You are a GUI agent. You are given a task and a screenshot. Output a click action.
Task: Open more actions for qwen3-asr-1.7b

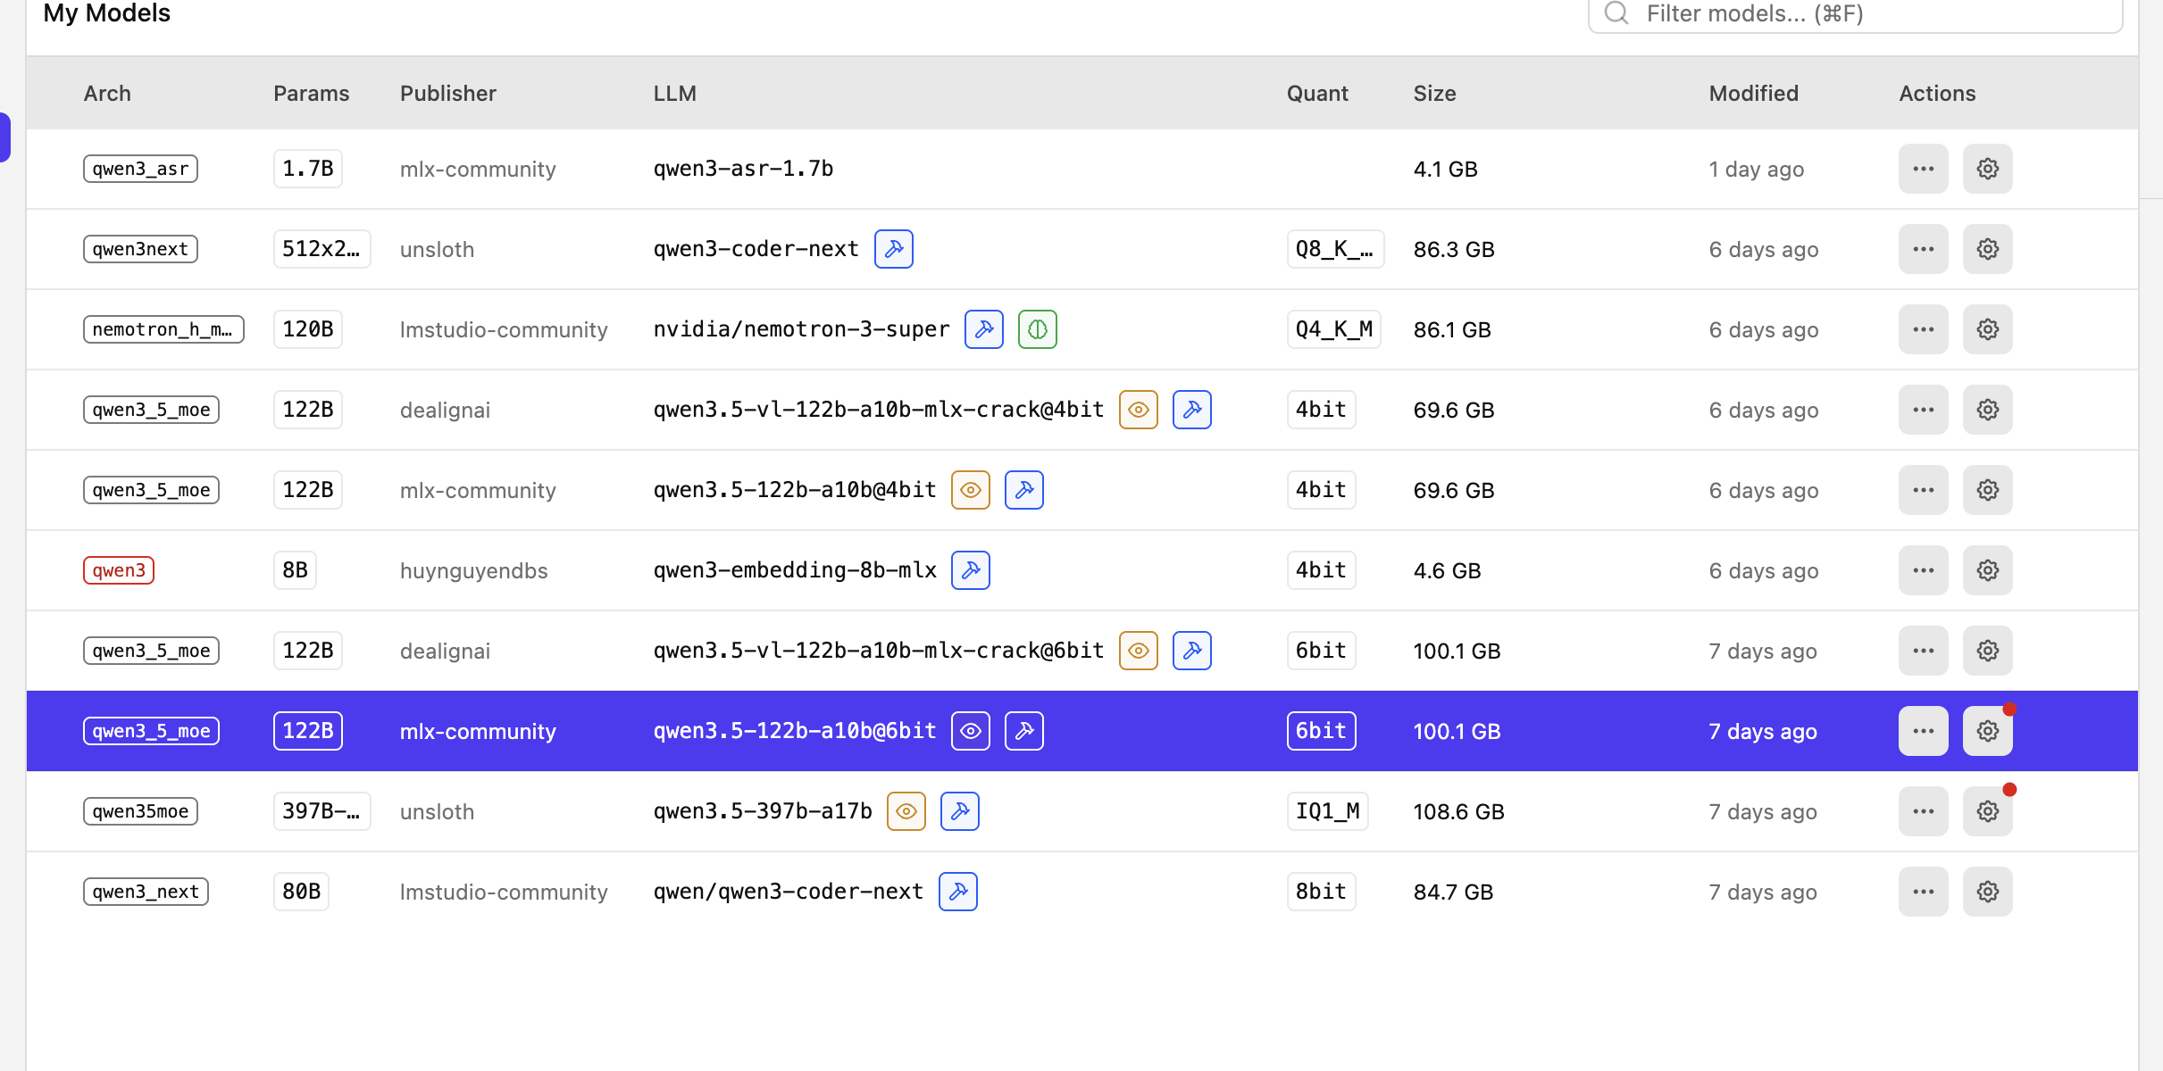pyautogui.click(x=1923, y=169)
